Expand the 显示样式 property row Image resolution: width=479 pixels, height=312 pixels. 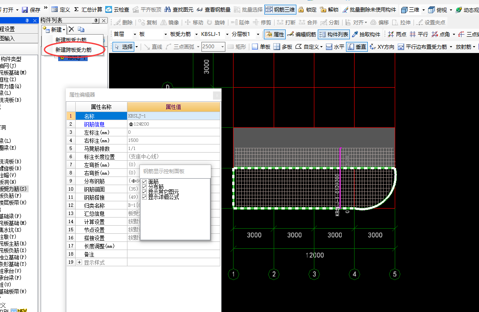point(80,262)
